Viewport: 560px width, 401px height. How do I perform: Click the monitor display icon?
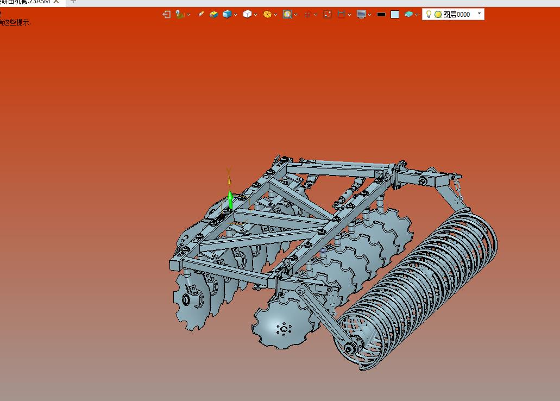(x=361, y=14)
